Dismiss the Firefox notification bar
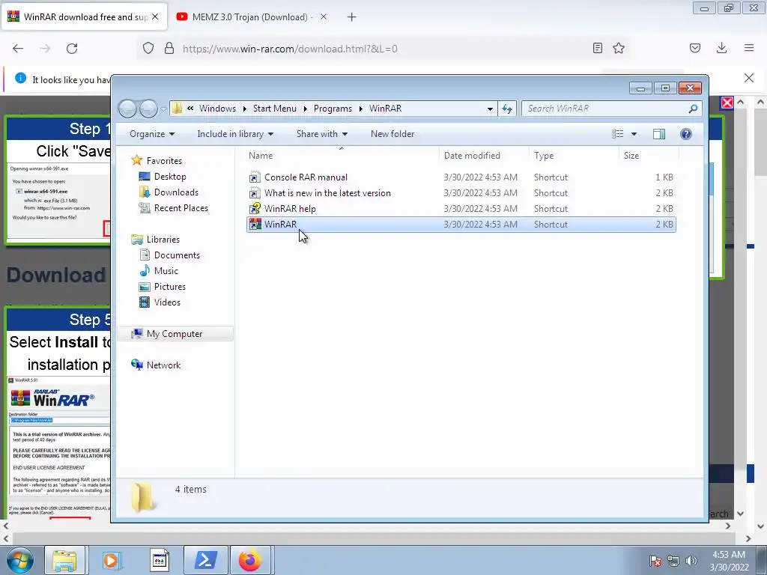Viewport: 767px width, 575px height. pos(748,78)
